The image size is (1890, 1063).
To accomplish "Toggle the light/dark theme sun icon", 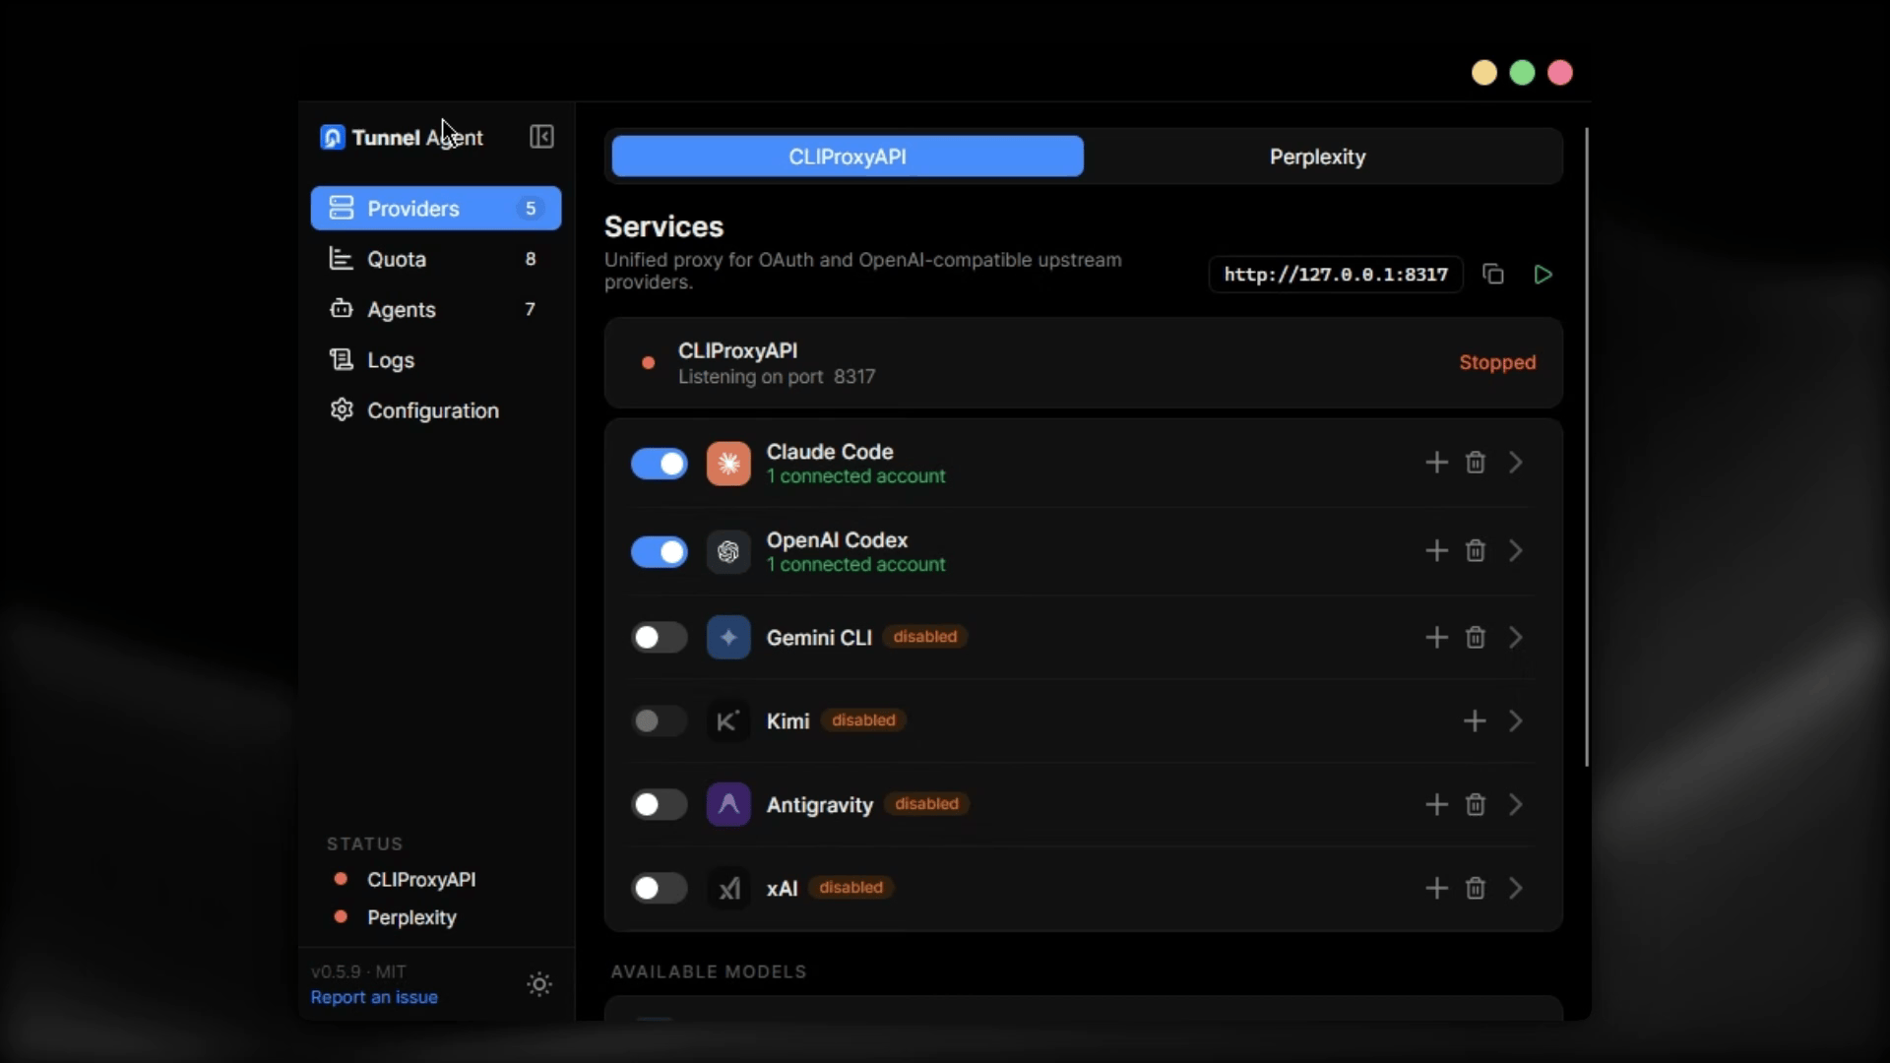I will (x=539, y=984).
